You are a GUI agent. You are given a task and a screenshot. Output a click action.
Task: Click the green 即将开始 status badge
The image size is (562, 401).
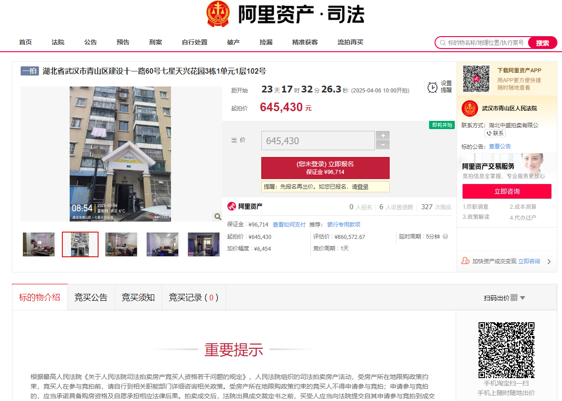point(442,125)
